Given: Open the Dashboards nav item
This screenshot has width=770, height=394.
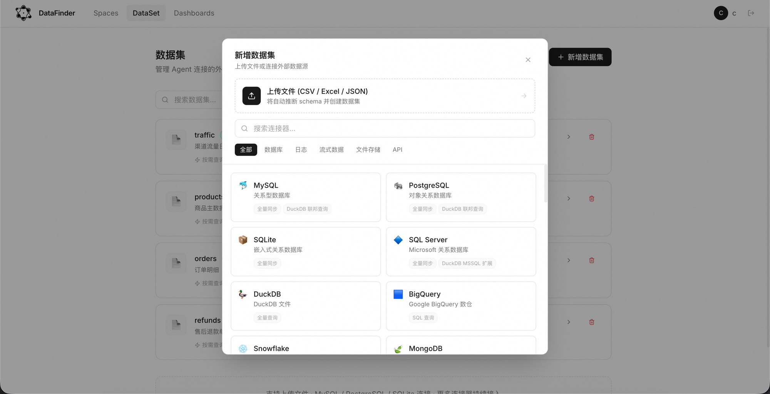Looking at the screenshot, I should click(194, 13).
